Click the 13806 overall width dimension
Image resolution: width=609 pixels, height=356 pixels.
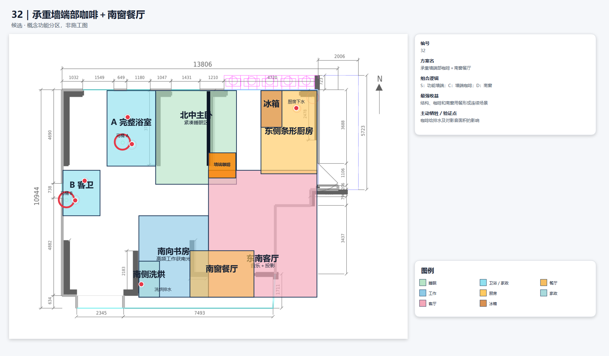tap(202, 64)
